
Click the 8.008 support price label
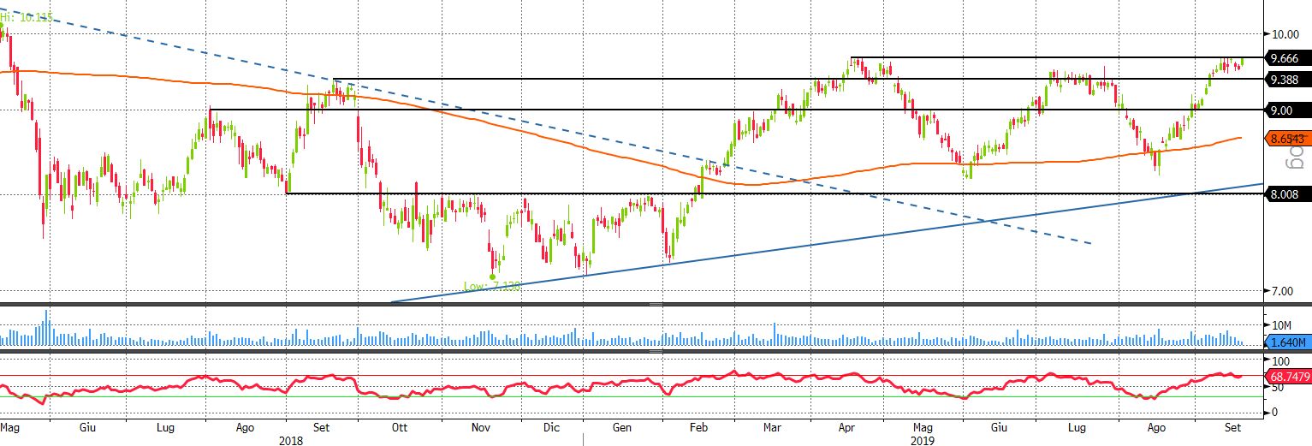tap(1286, 194)
